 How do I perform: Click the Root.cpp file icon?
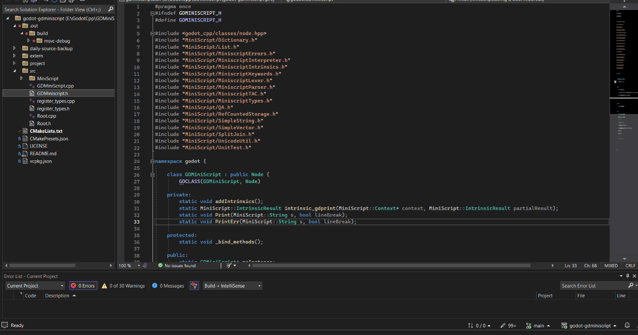coord(32,116)
